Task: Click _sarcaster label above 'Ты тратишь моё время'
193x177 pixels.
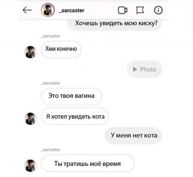Action: [51, 150]
